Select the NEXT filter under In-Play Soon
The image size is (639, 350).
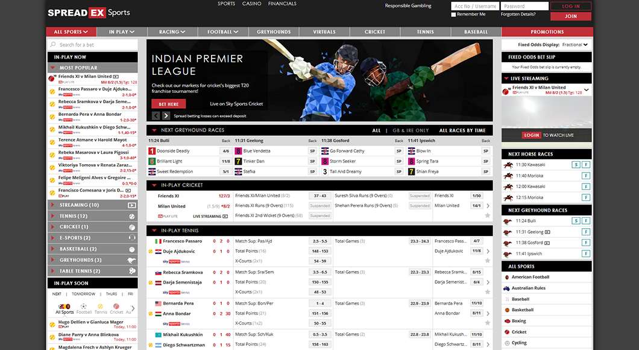[57, 294]
